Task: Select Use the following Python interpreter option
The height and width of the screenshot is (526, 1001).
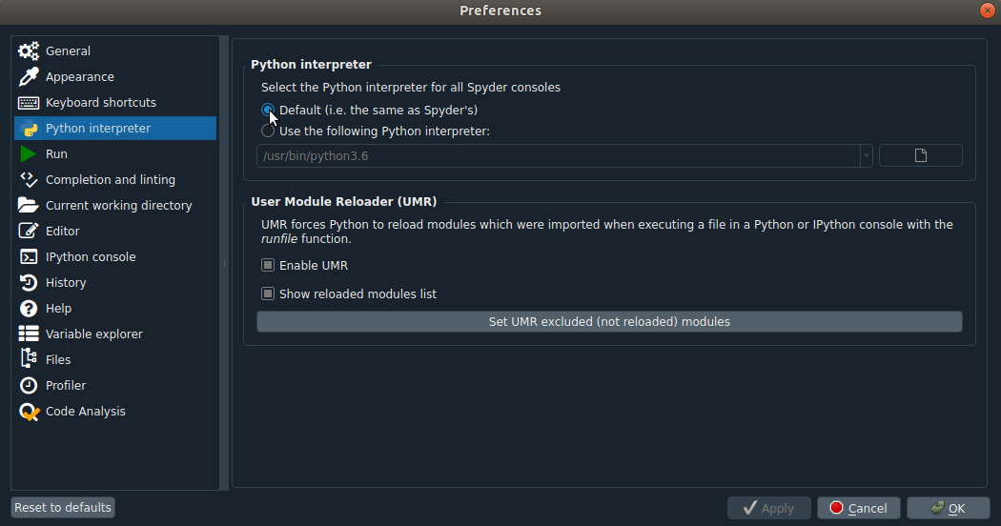Action: pos(268,131)
